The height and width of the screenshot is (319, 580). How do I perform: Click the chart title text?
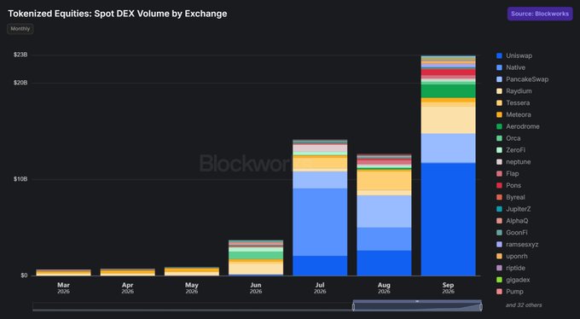click(118, 14)
